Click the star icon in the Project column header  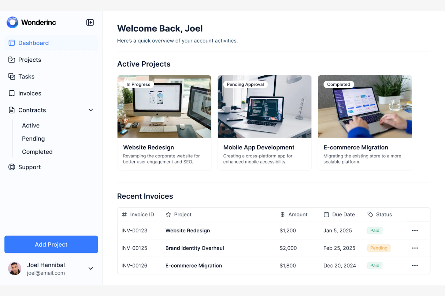pyautogui.click(x=168, y=214)
